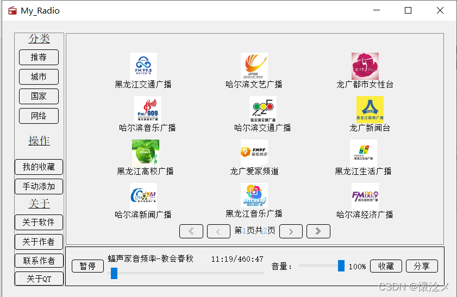
Task: Click the 哈尔滨文艺广播 station name
Action: 254,85
